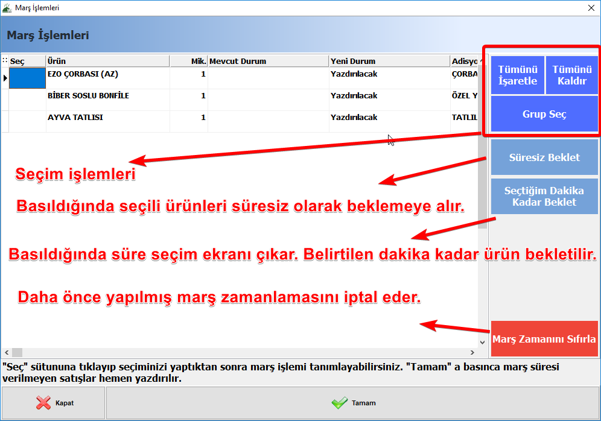This screenshot has height=421, width=601.
Task: Click the grid corner selector icon
Action: (x=5, y=61)
